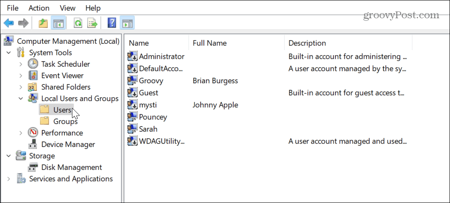Select Device Manager in the tree
Screen dimensions: 450x203
(x=68, y=144)
